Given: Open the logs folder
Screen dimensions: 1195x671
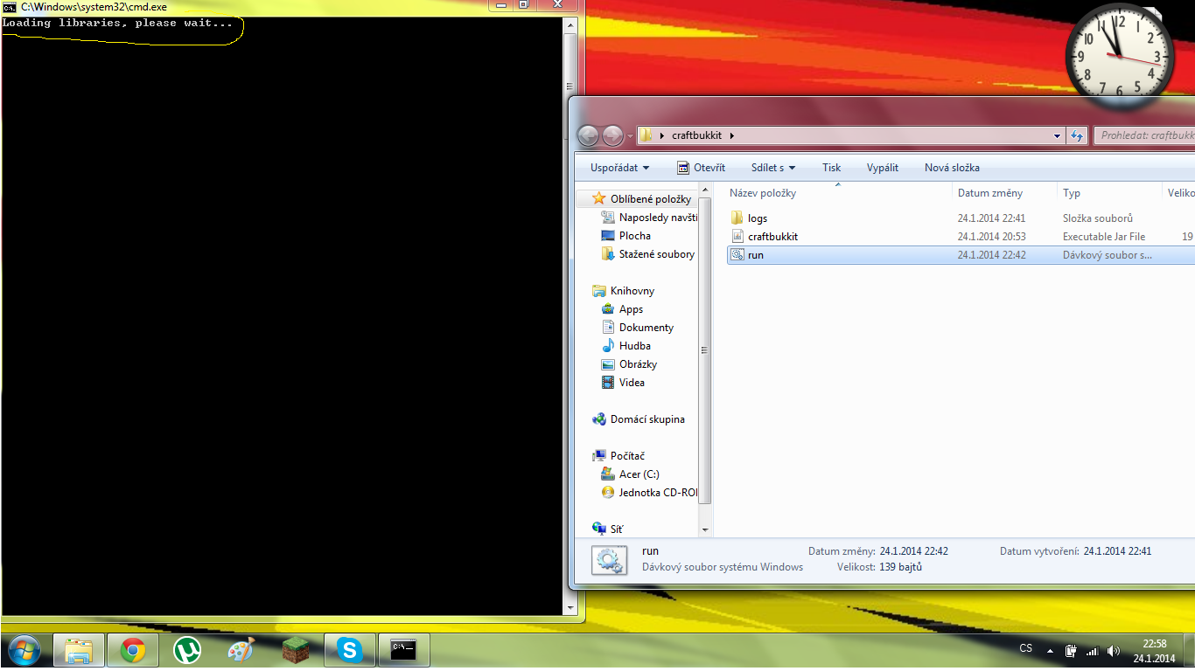Looking at the screenshot, I should click(x=757, y=218).
